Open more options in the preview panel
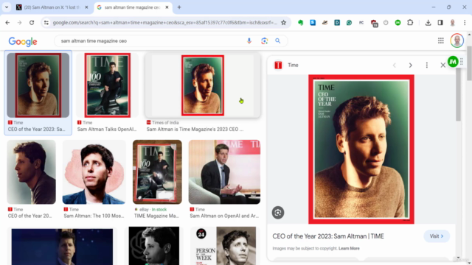Screen dimensions: 472x265 (426, 66)
